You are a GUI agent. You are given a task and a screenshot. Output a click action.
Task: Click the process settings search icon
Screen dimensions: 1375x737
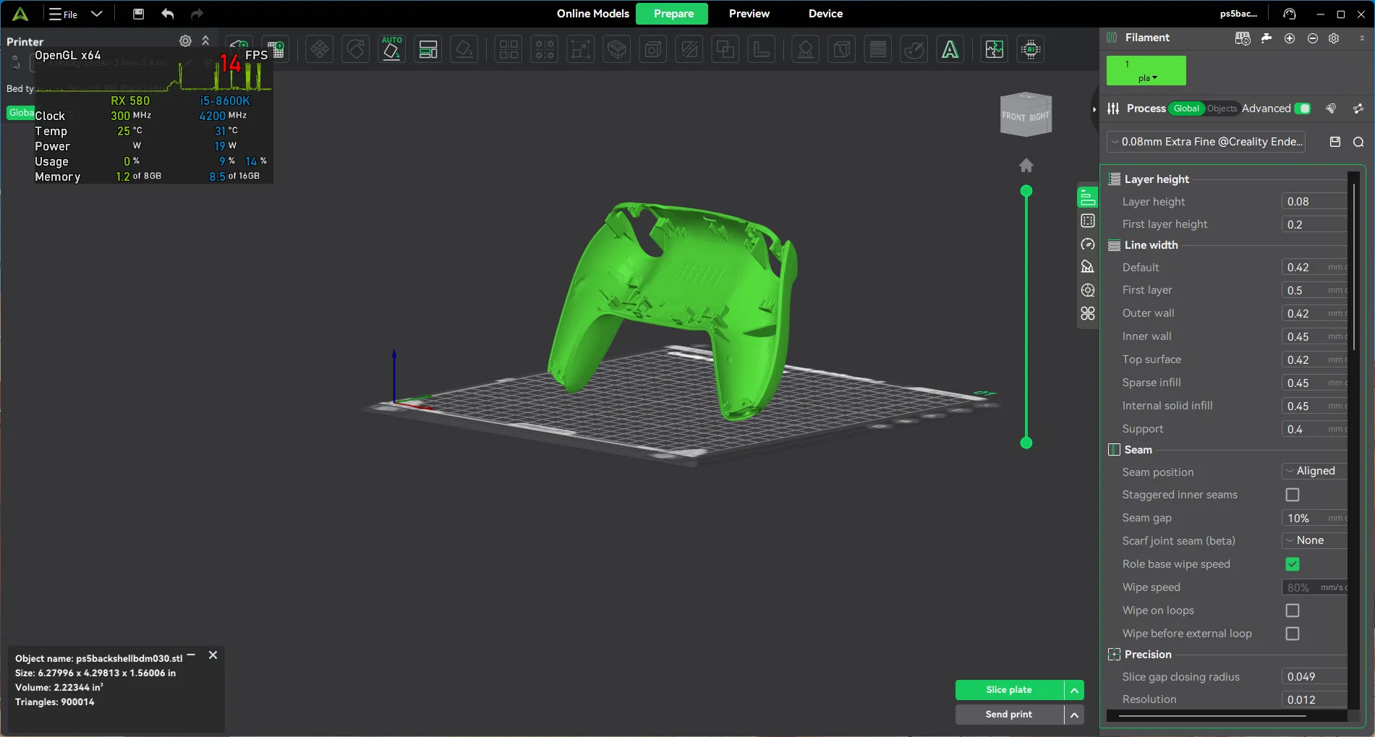point(1358,142)
